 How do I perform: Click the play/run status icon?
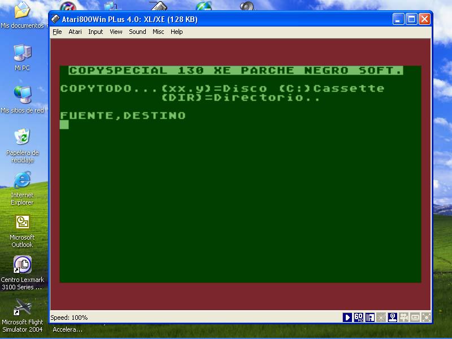347,318
